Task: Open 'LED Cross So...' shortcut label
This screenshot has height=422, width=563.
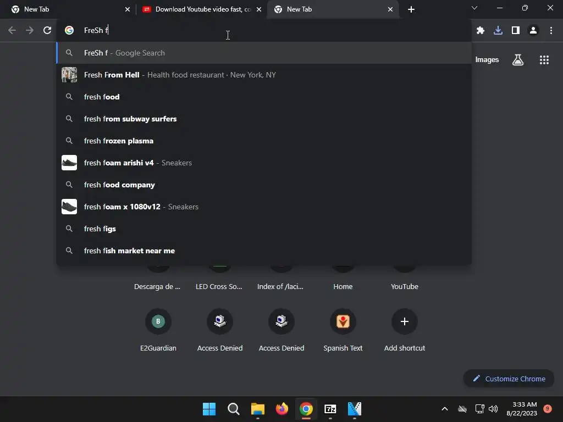Action: tap(219, 286)
